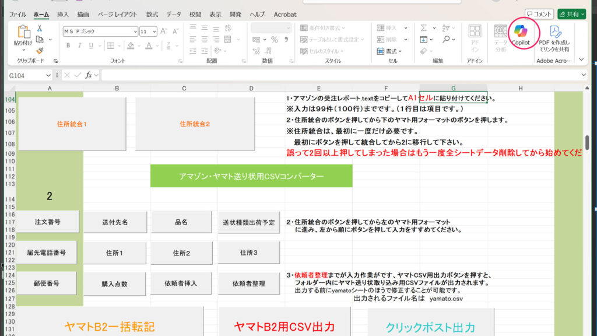
Task: Click the vertical scrollbar thumb
Action: pyautogui.click(x=588, y=143)
